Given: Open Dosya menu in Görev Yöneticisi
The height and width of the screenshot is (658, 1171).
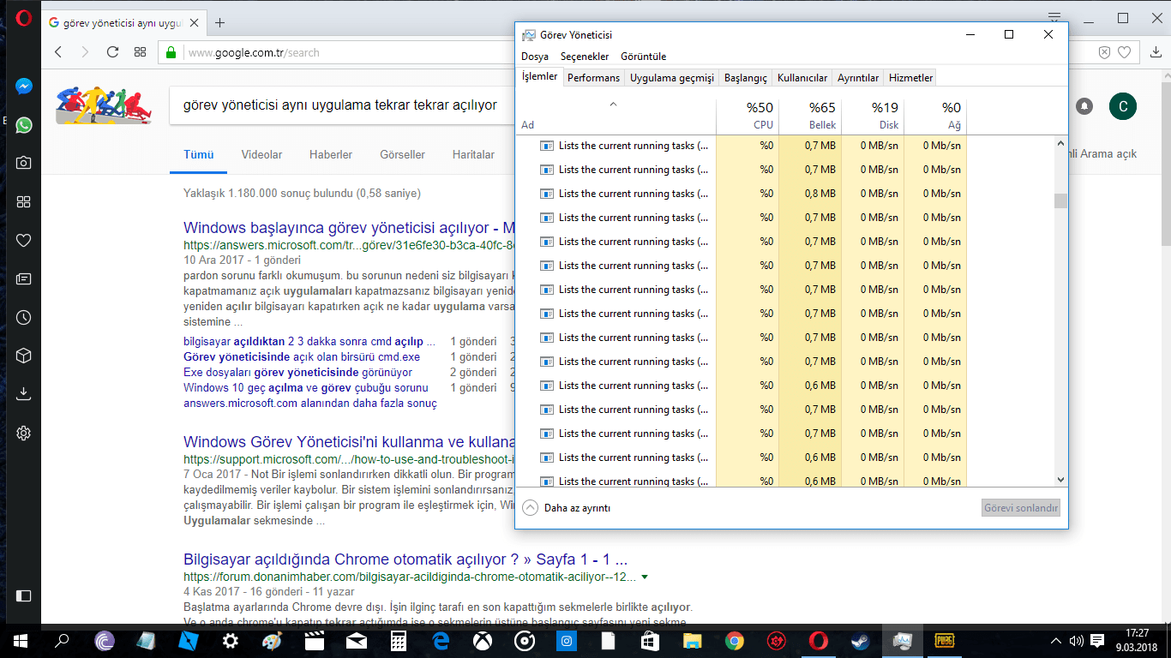Looking at the screenshot, I should [x=535, y=57].
